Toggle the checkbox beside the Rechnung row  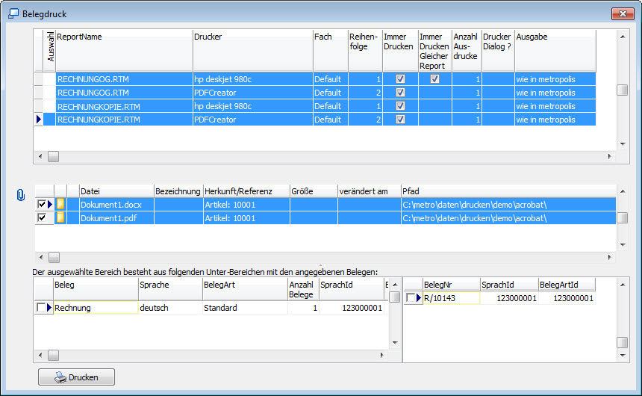tap(40, 308)
